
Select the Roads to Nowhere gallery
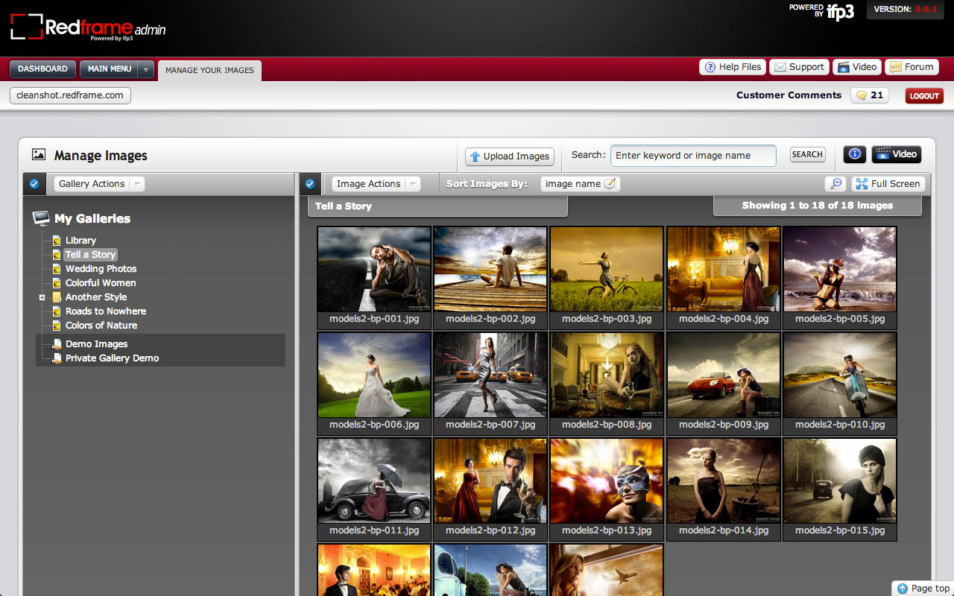106,311
